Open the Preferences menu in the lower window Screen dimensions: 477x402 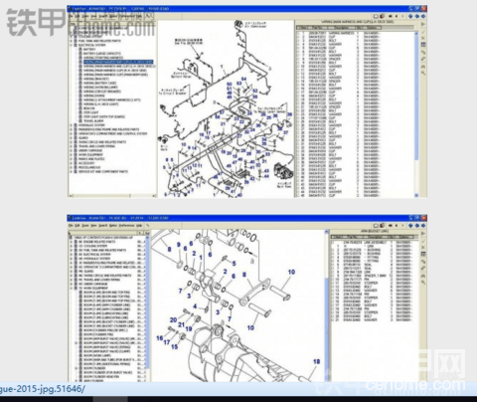point(126,226)
